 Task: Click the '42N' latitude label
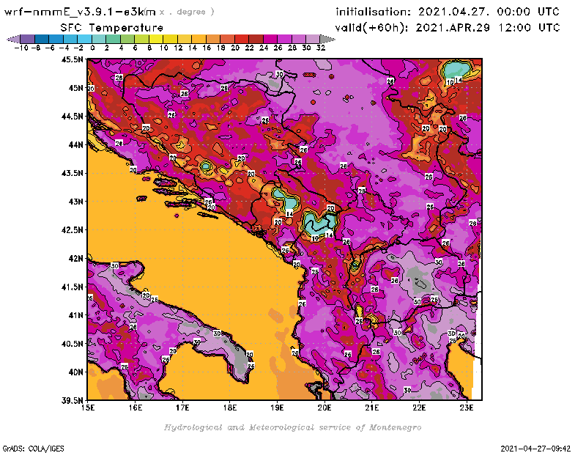tap(75, 258)
